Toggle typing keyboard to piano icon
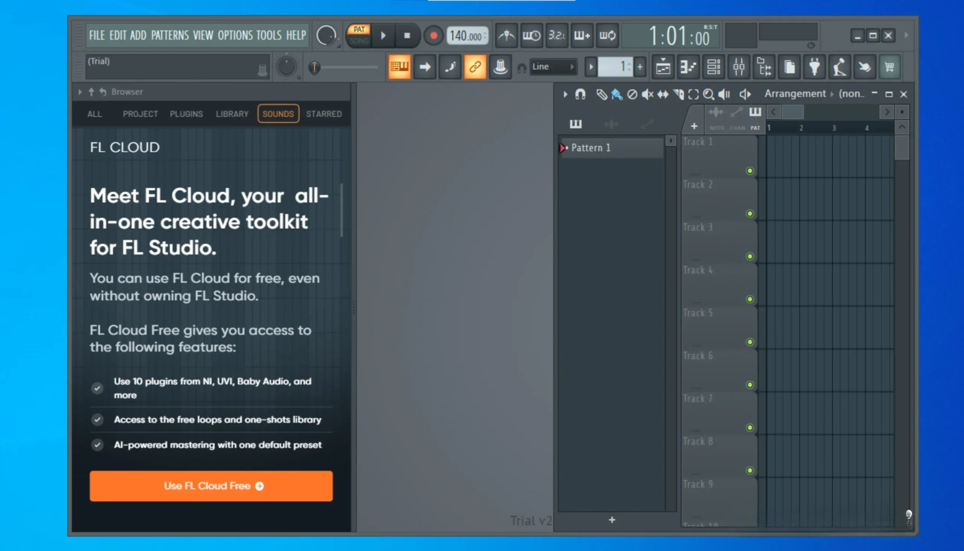 coord(399,67)
